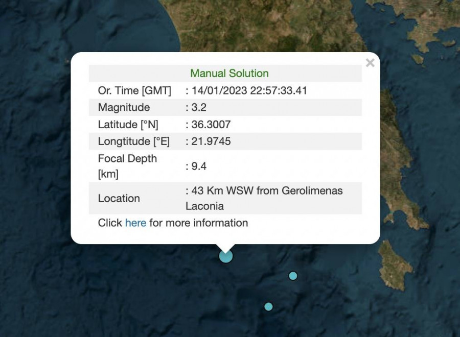Click the 'Latitude [°N]' label
This screenshot has height=337, width=460.
128,125
